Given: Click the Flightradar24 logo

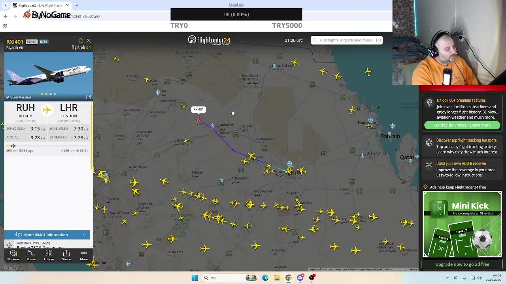Looking at the screenshot, I should click(x=209, y=40).
